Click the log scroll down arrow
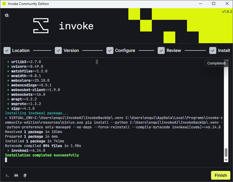Image resolution: width=233 pixels, height=182 pixels. pos(226,160)
